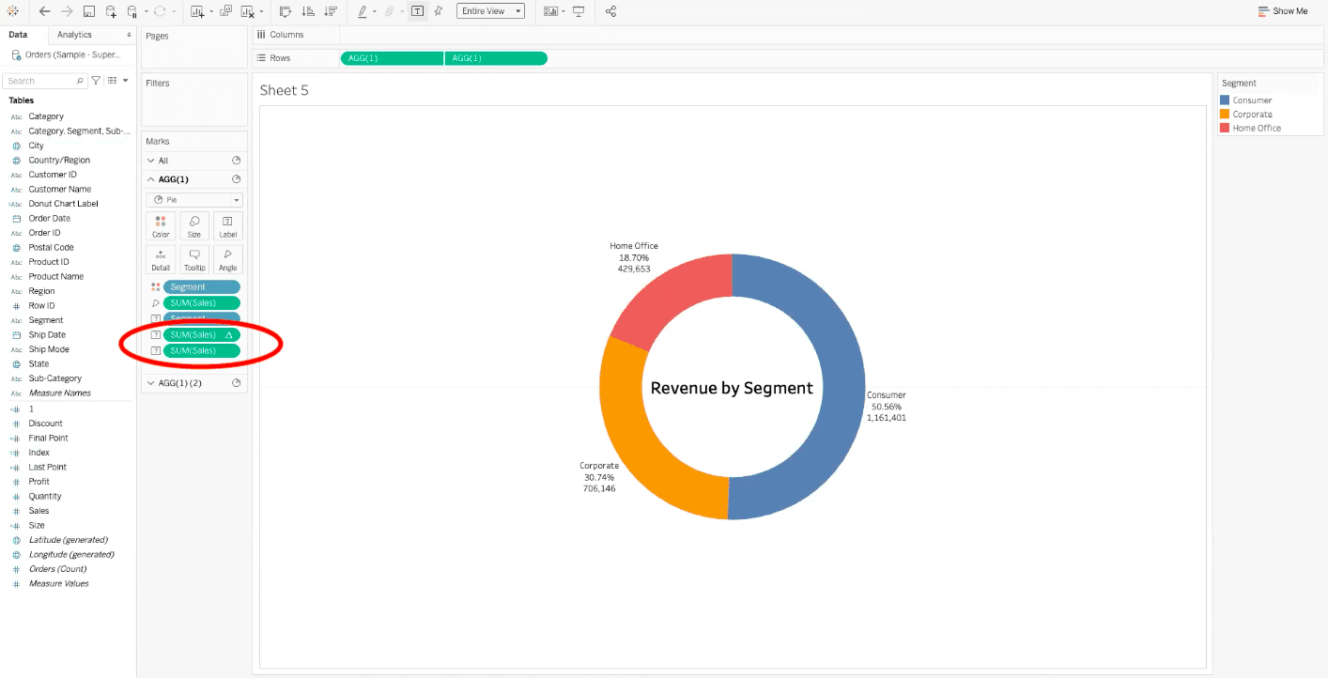Viewport: 1328px width, 678px height.
Task: Open the Entire View fit dropdown
Action: tap(490, 11)
